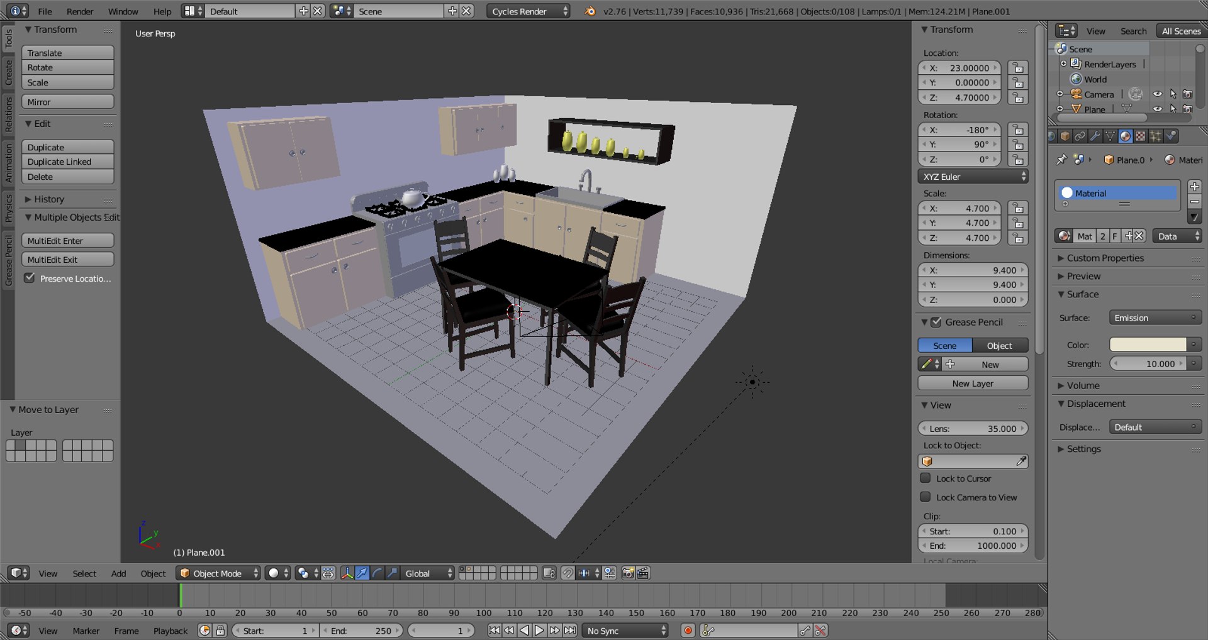Select the rotate manipulator arc icon
Viewport: 1208px width, 640px height.
[x=377, y=573]
